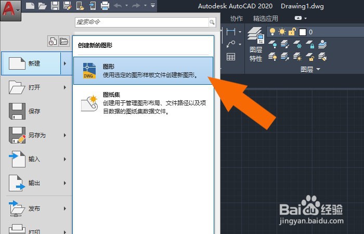Click the New file icon in quick access toolbar

[30, 6]
